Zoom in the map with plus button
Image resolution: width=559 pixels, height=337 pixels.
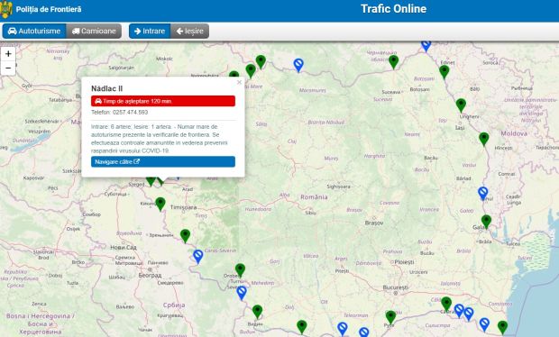click(x=8, y=54)
